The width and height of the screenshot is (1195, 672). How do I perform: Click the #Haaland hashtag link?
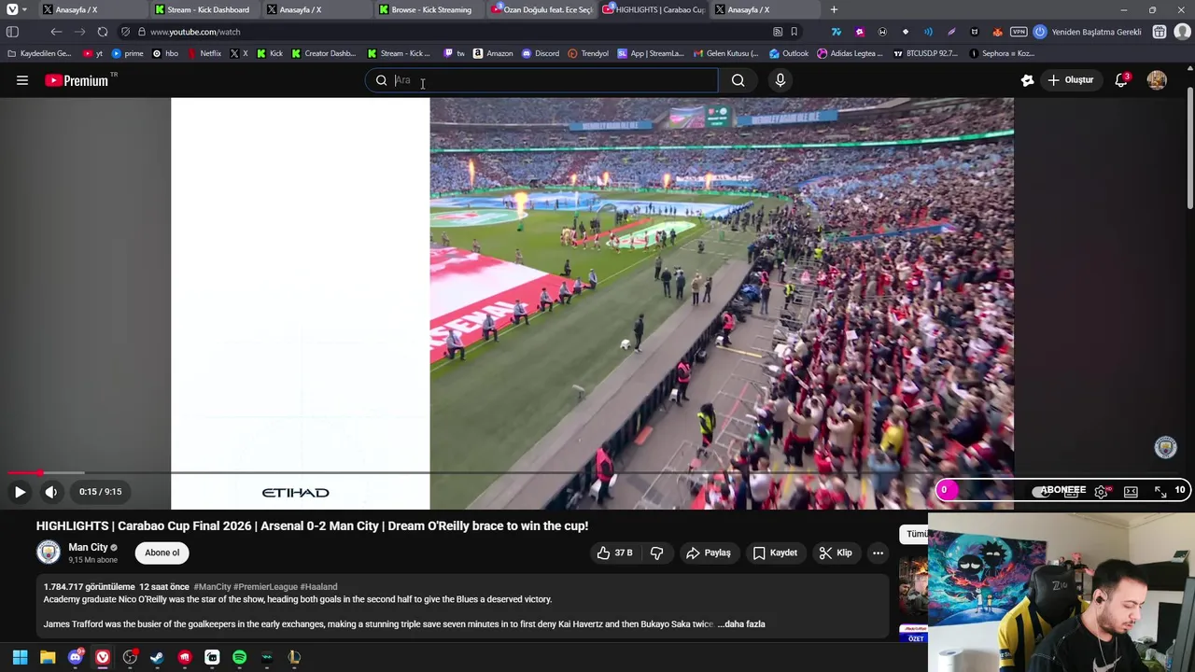(x=318, y=587)
